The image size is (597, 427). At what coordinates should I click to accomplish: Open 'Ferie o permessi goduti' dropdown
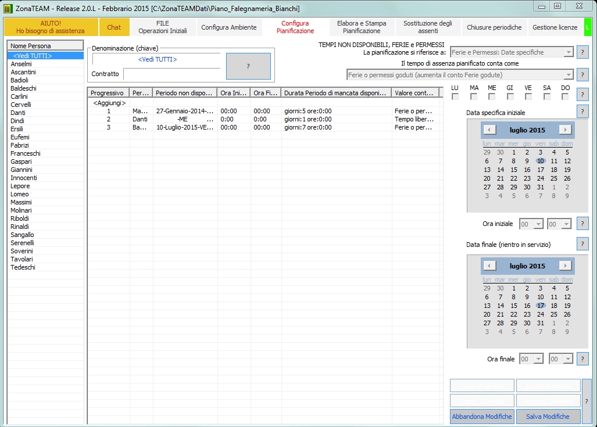(569, 75)
